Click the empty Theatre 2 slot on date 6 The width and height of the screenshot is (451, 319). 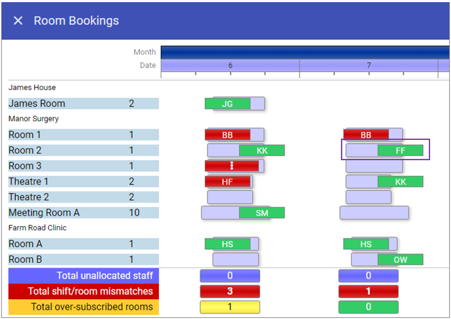pyautogui.click(x=230, y=197)
